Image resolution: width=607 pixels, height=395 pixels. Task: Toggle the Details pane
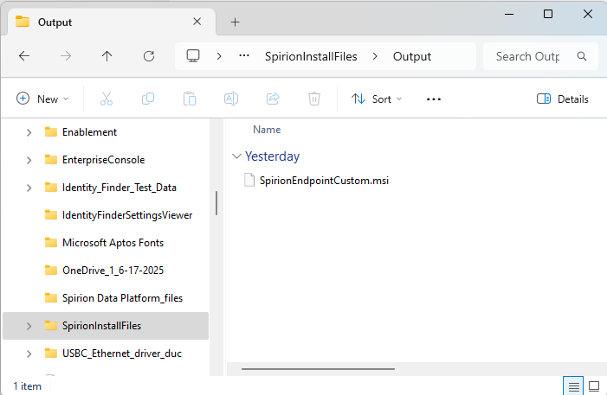click(x=563, y=99)
